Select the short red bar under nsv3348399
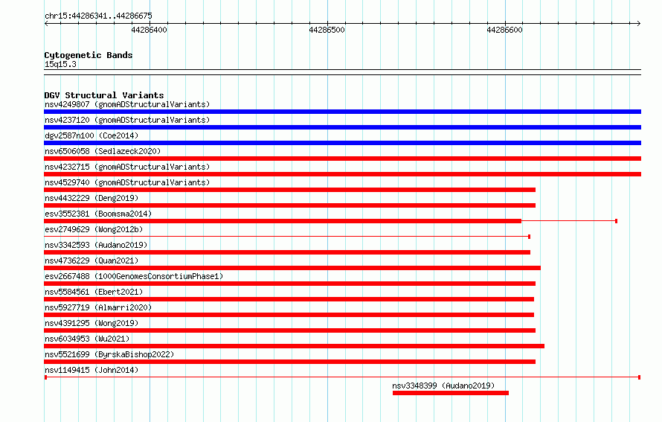 (451, 393)
